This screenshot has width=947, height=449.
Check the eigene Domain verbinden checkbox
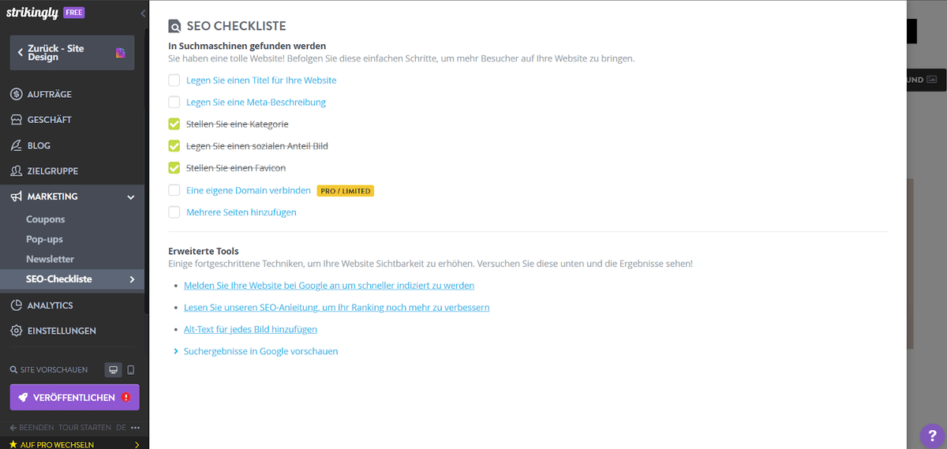pos(174,190)
